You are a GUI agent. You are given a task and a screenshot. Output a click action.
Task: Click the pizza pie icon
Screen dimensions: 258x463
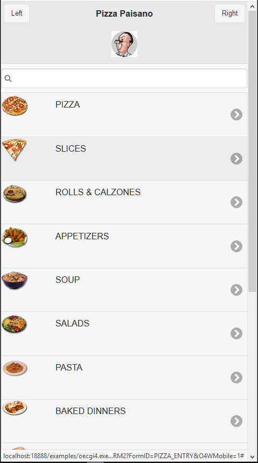click(x=15, y=106)
